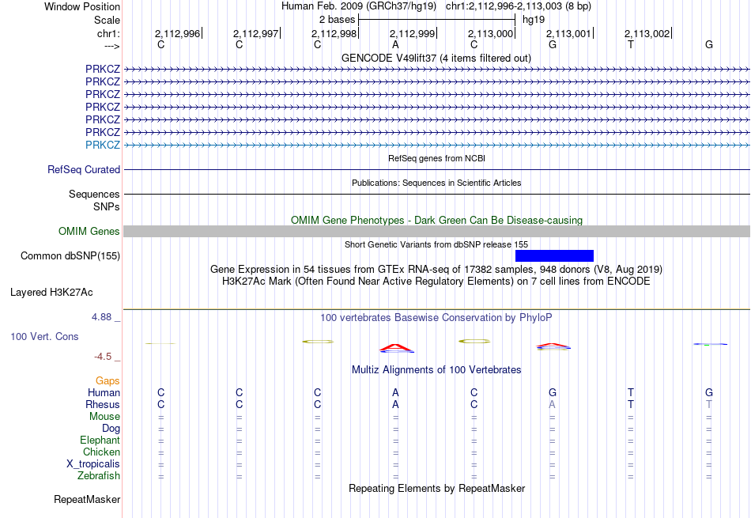The image size is (751, 518).
Task: Click the hg19 label beside scale bar
Action: pos(534,20)
